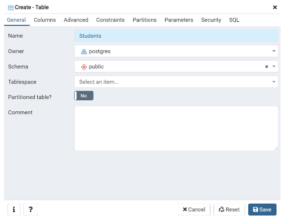Click the Save button

coord(262,210)
